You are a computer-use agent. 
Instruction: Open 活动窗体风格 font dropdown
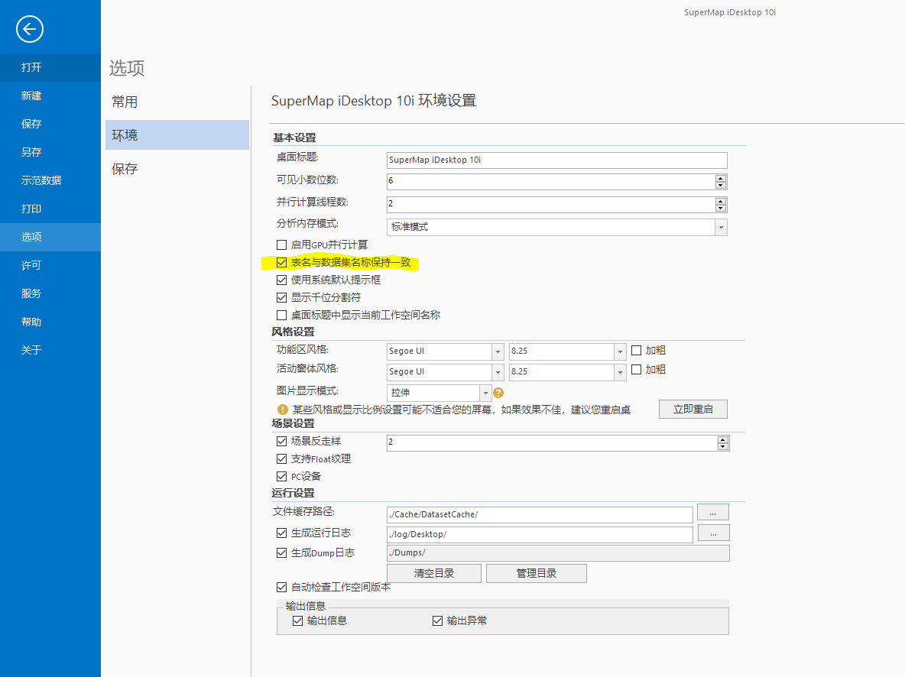pyautogui.click(x=498, y=371)
